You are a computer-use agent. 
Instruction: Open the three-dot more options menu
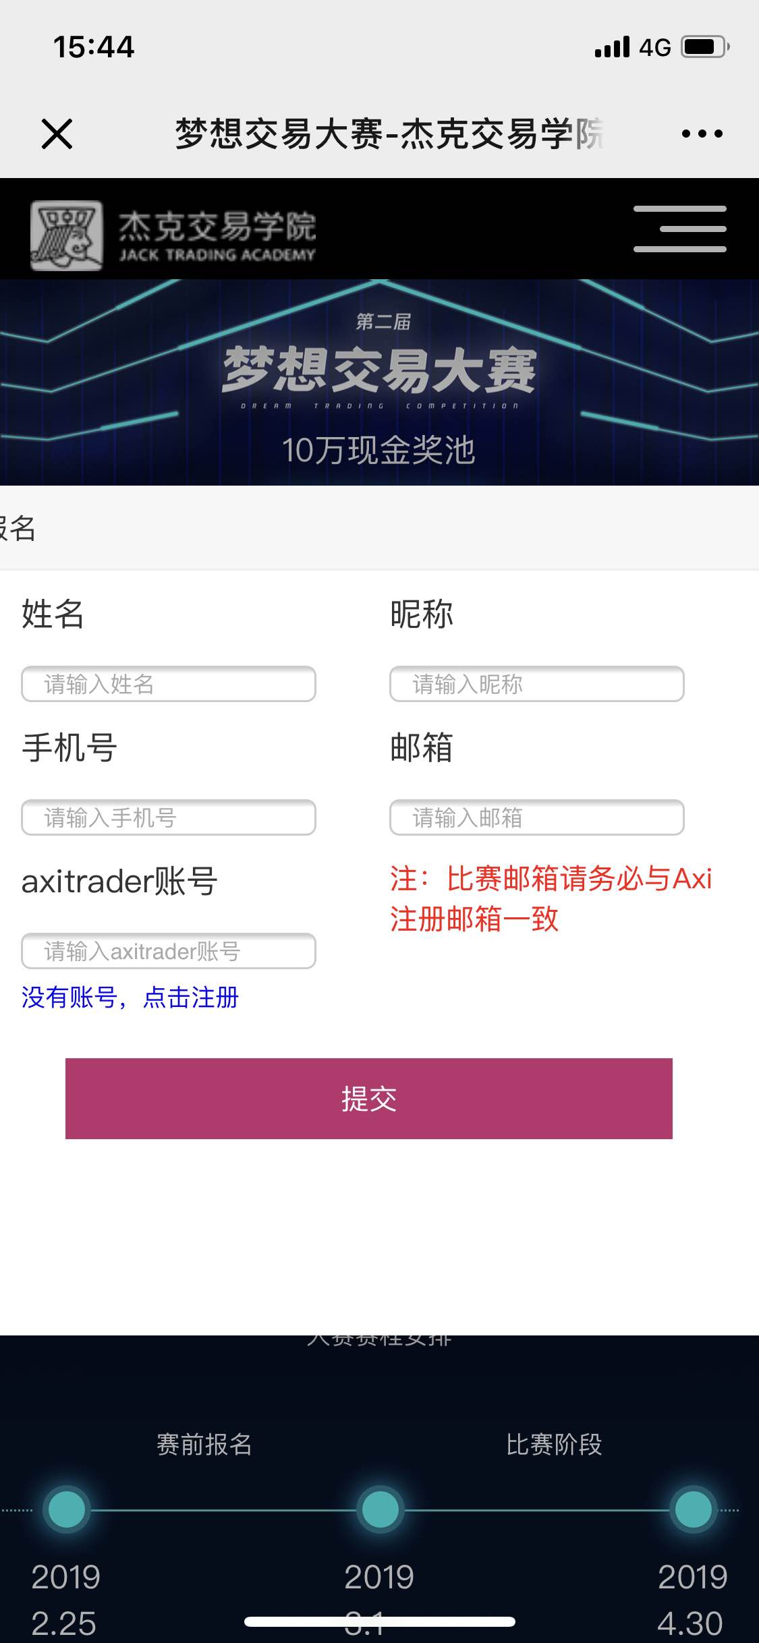[702, 134]
